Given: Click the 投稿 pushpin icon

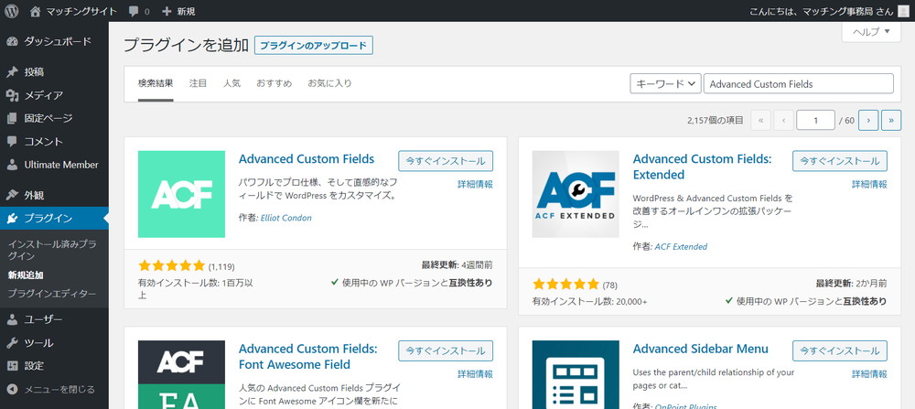Looking at the screenshot, I should point(12,72).
